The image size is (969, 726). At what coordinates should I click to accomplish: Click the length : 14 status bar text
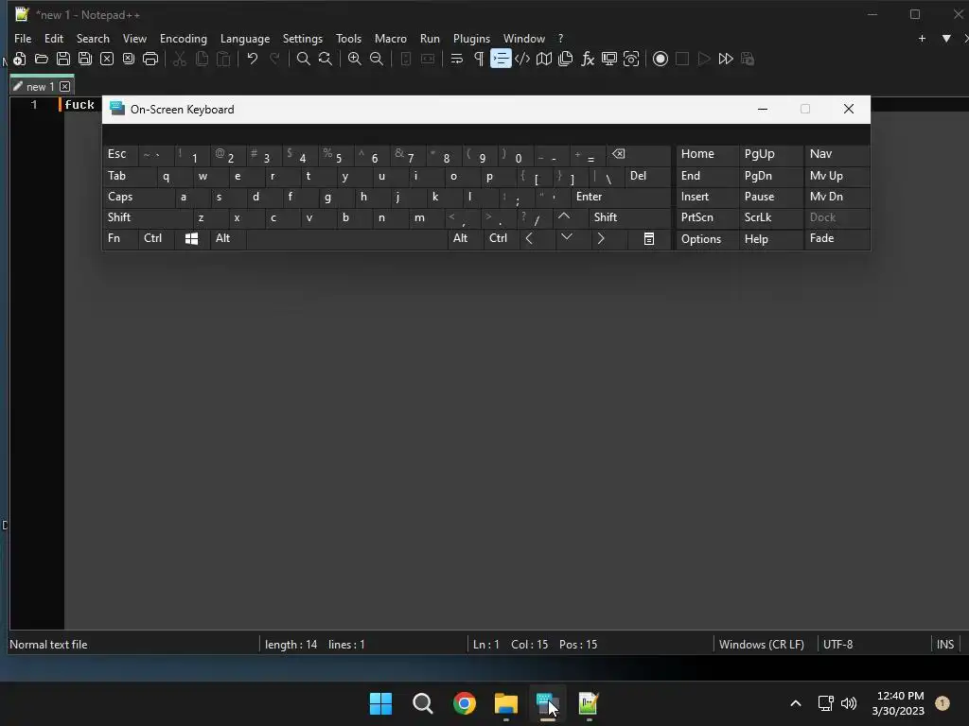tap(291, 645)
